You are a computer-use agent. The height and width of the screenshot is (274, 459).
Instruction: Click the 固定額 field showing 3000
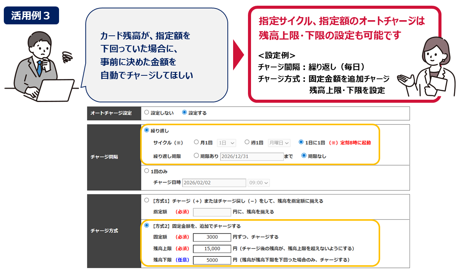(x=212, y=237)
